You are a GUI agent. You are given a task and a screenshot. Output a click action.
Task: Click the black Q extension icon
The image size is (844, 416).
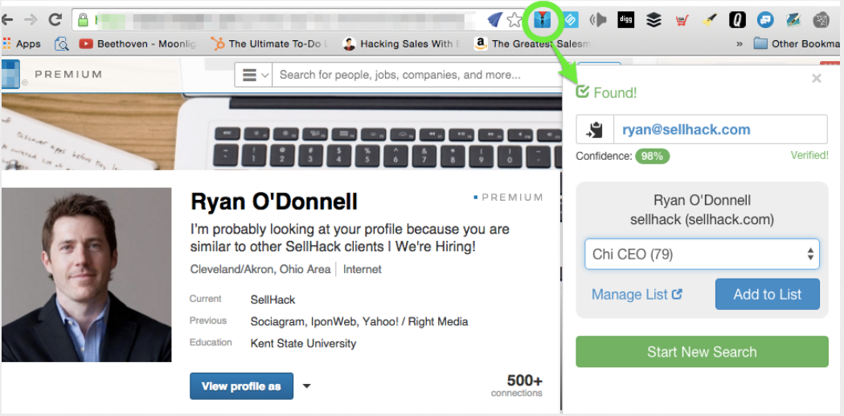pos(737,20)
